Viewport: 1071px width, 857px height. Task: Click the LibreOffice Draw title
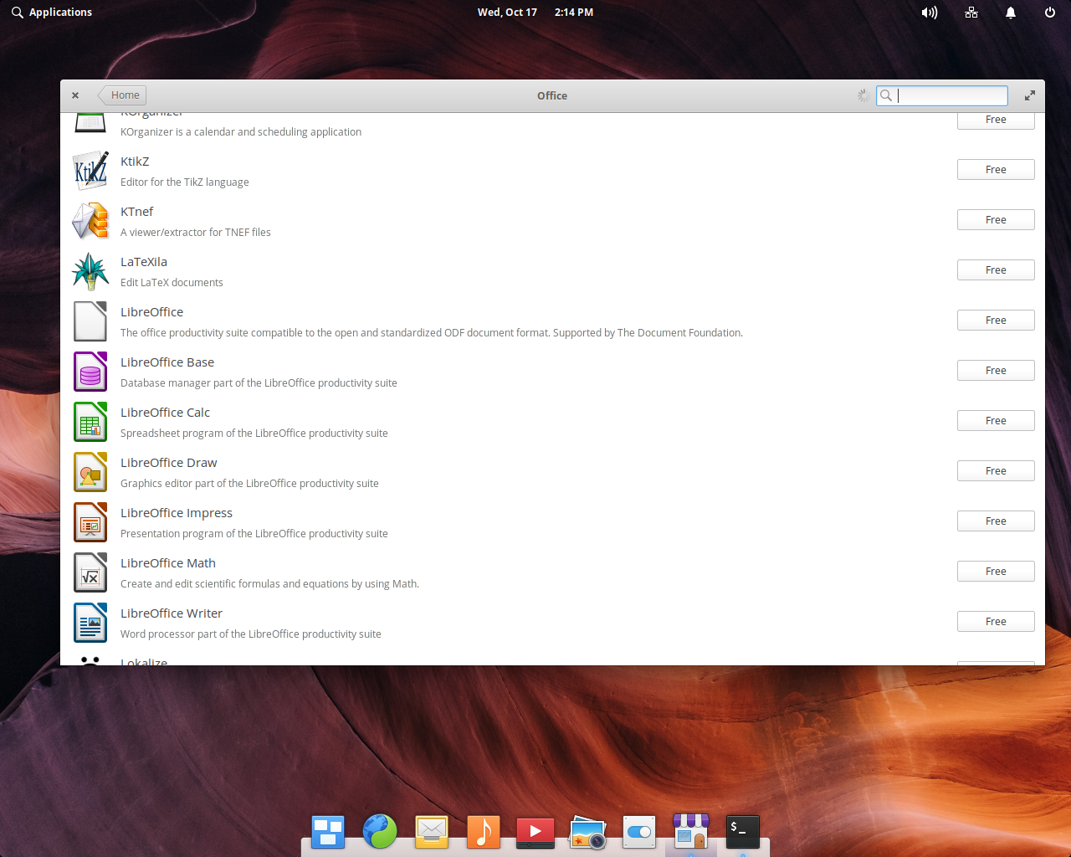(169, 463)
